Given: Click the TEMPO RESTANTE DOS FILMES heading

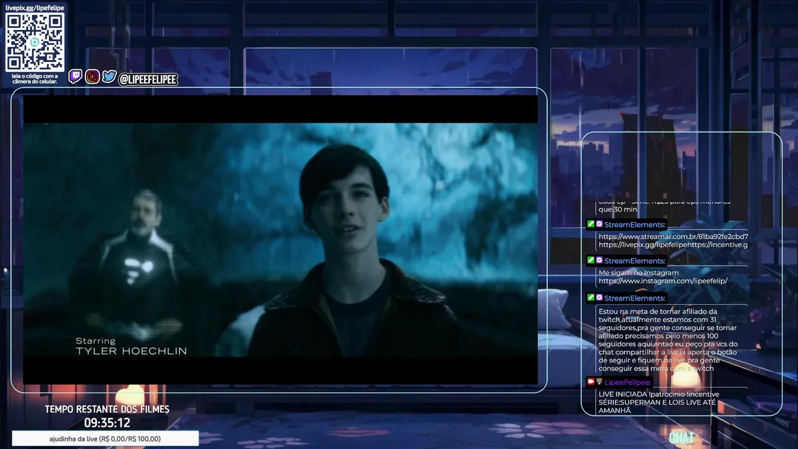Looking at the screenshot, I should coord(107,409).
